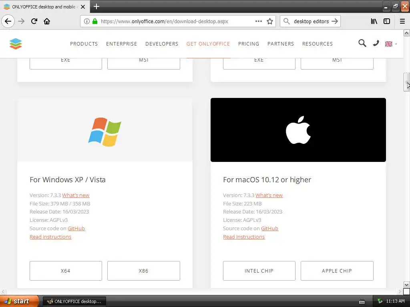Open the Windows Start menu
The width and height of the screenshot is (410, 307).
pos(19,301)
